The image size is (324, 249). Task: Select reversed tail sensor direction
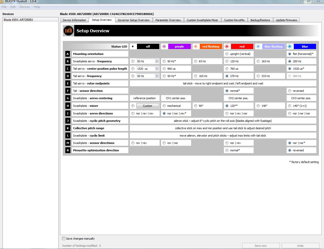click(x=290, y=91)
